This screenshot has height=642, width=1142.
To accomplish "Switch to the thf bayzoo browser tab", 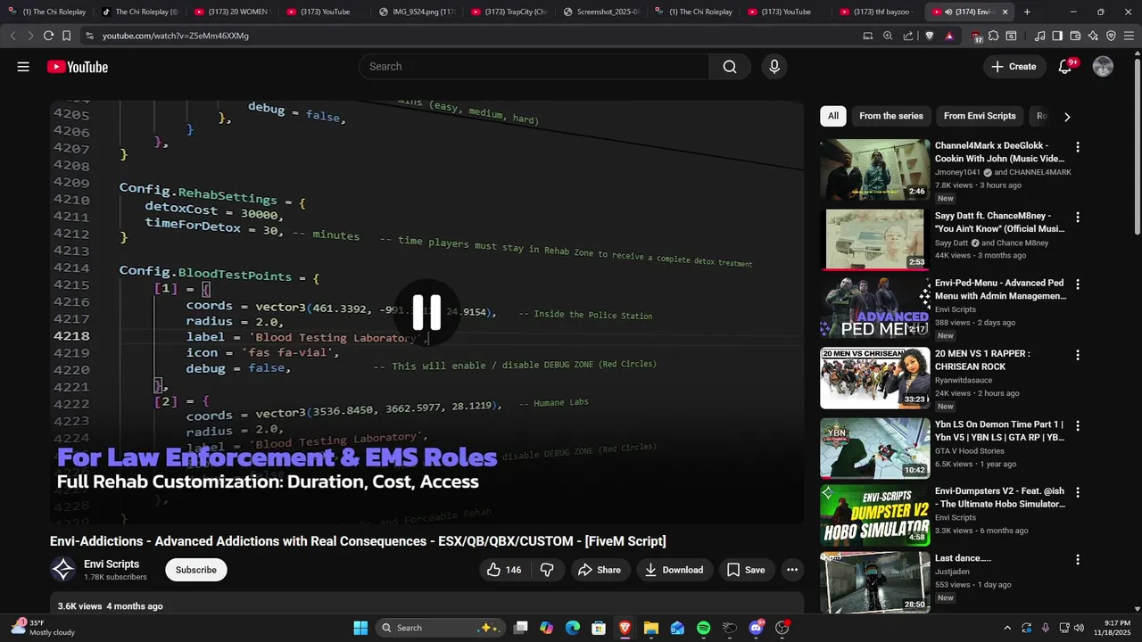I will click(x=878, y=12).
